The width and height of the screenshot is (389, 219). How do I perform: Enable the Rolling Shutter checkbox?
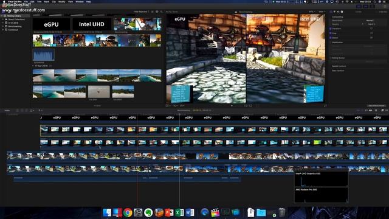click(x=331, y=58)
